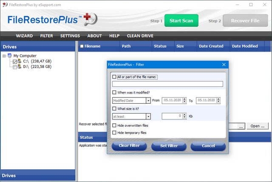Screen dimensions: 272x182
Task: Click the Kb size value spinner arrows
Action: [x=184, y=116]
